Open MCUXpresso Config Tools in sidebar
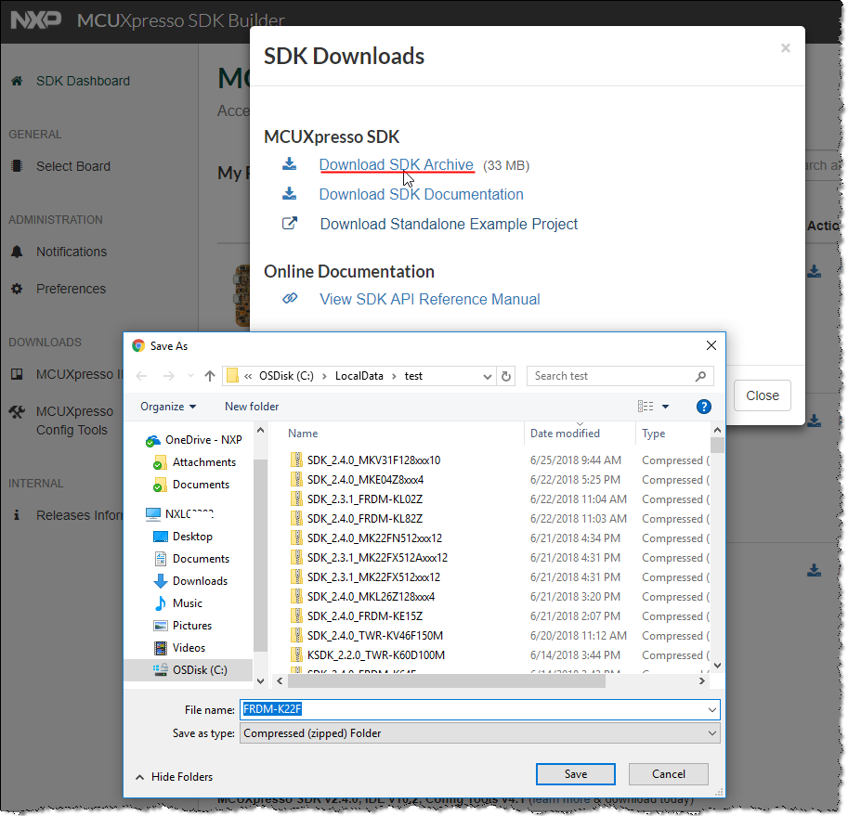This screenshot has height=816, width=848. pos(74,421)
